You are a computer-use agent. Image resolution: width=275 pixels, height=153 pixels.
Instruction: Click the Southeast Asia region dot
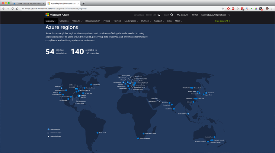pyautogui.click(x=188, y=114)
